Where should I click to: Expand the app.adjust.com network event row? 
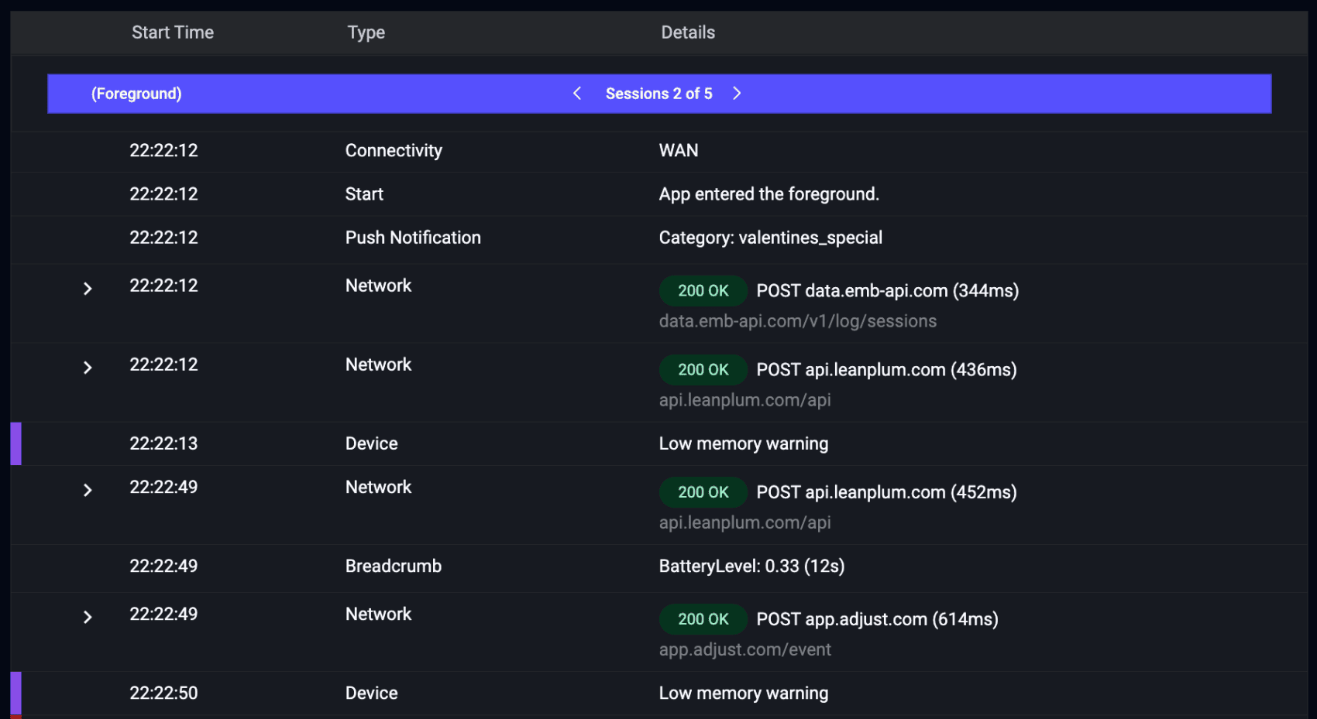click(87, 617)
